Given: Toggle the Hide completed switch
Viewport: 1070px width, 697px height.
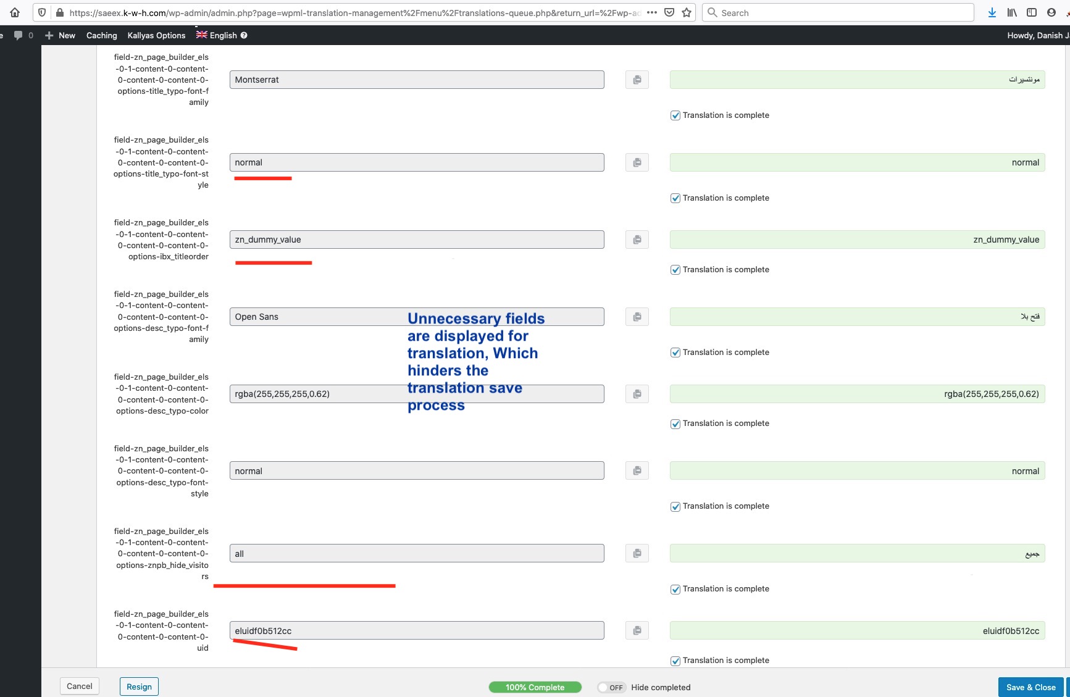Looking at the screenshot, I should click(611, 687).
